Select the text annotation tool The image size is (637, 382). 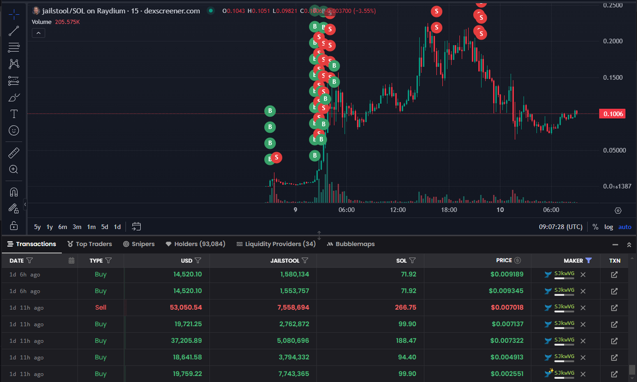[x=13, y=114]
